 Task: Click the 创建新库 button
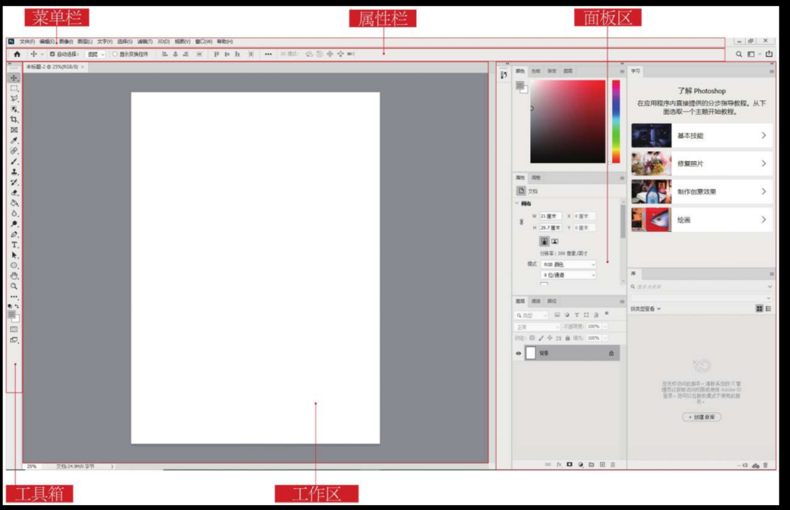click(702, 417)
